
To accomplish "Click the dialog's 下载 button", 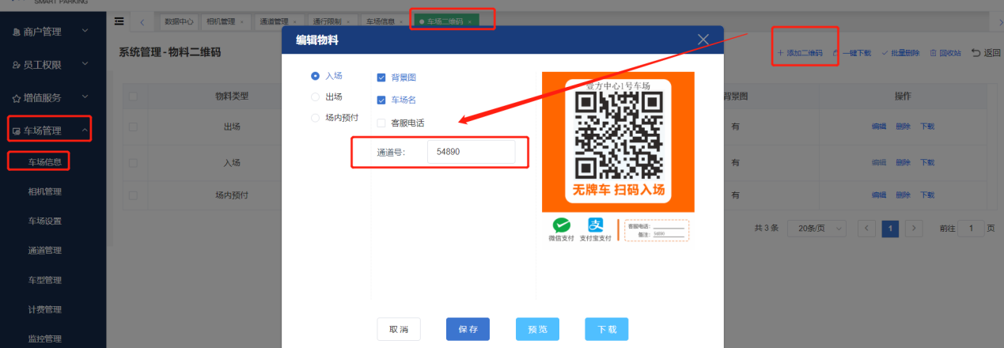I will pos(607,329).
